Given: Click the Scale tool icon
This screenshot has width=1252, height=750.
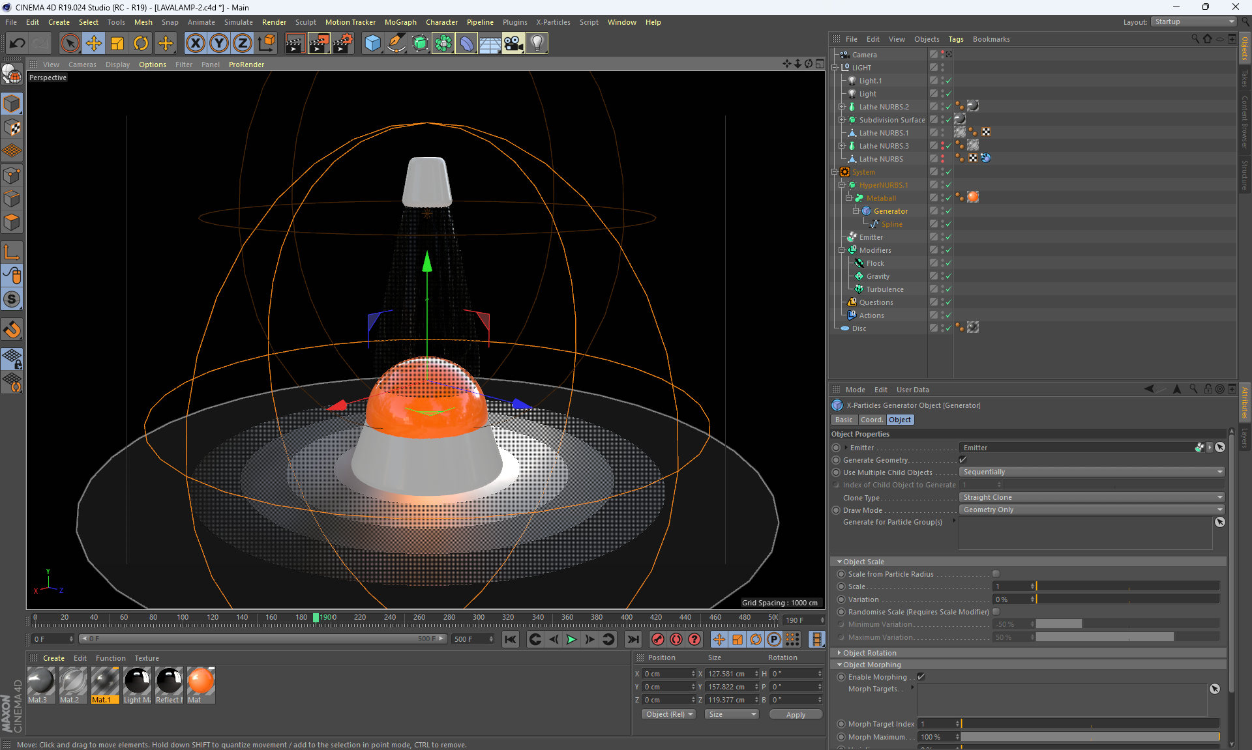Looking at the screenshot, I should tap(117, 44).
